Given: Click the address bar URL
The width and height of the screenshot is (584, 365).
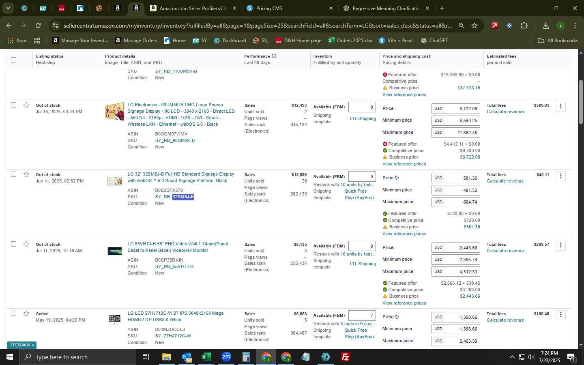Looking at the screenshot, I should point(257,26).
